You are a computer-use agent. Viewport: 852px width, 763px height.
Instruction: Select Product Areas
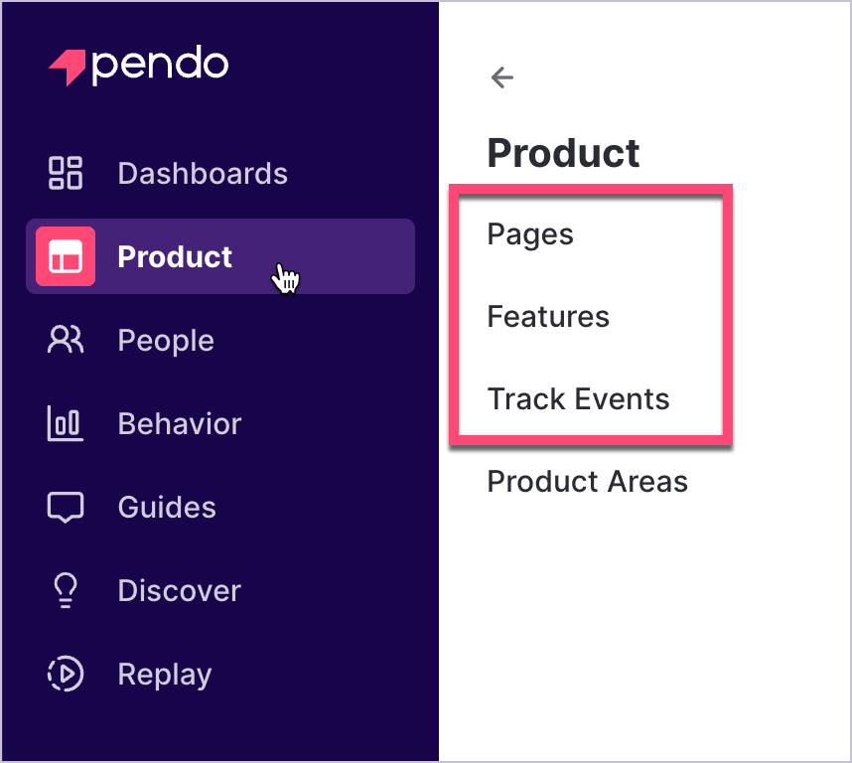587,482
